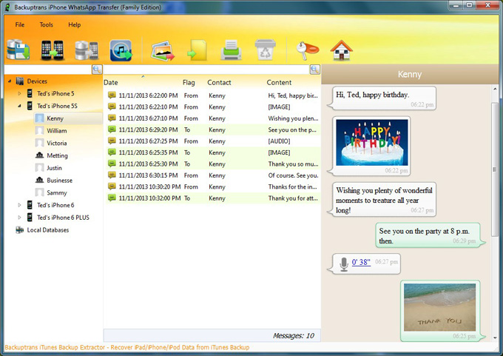
Task: Click the device tree search field
Action: click(48, 70)
